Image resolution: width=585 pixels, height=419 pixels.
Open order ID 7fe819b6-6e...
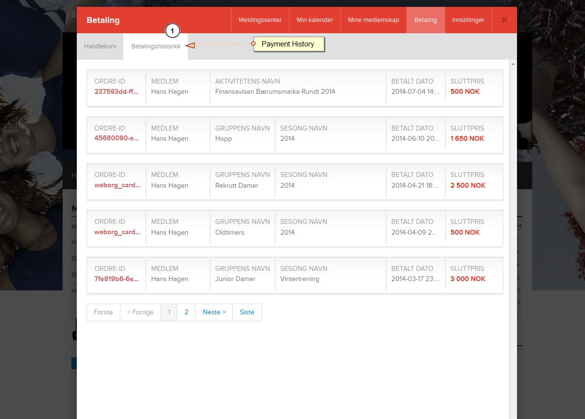[116, 279]
